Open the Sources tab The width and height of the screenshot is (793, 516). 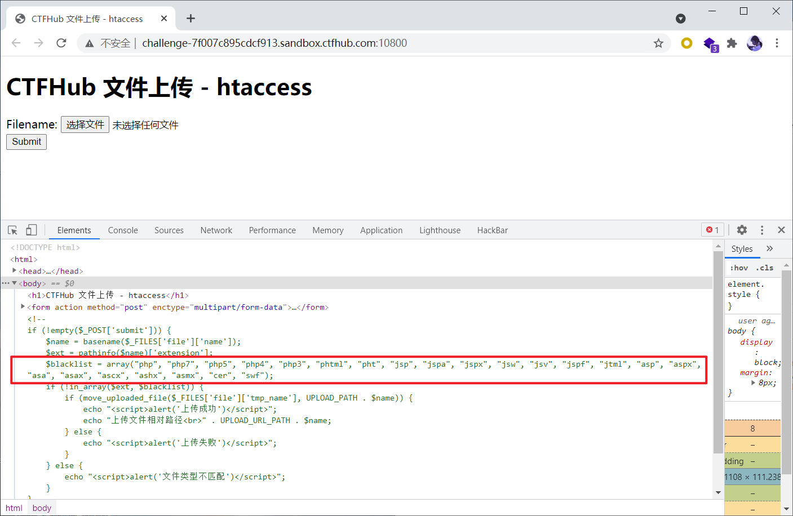[169, 230]
